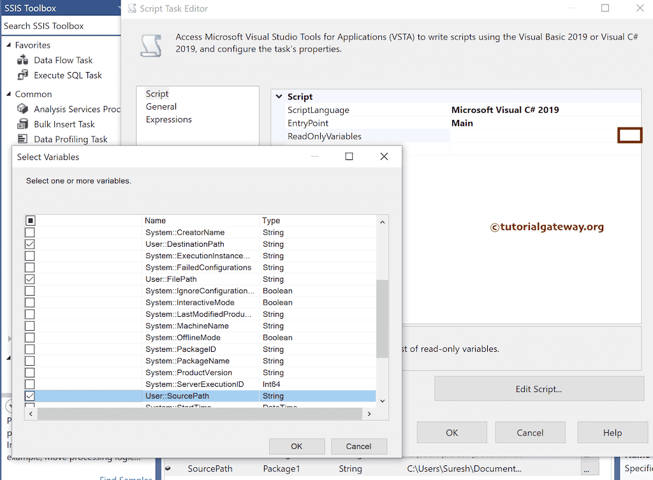Check System::InteractiveMode variable checkbox
The image size is (653, 480).
point(30,302)
